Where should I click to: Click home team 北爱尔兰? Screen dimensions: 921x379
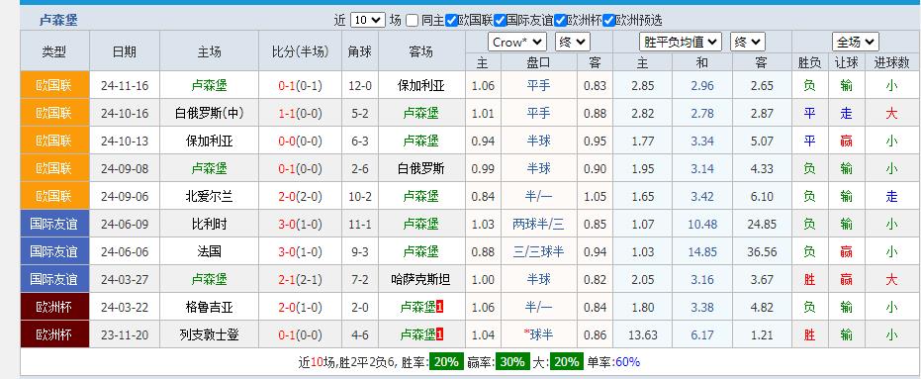[209, 197]
